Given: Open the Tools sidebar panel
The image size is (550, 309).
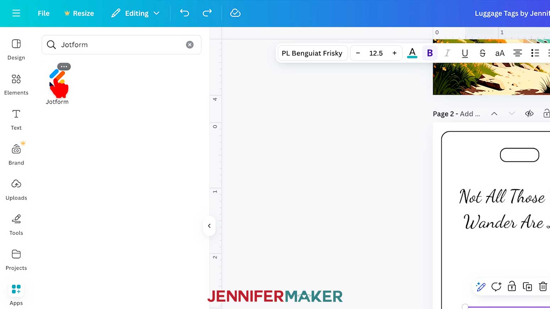Looking at the screenshot, I should (x=16, y=225).
